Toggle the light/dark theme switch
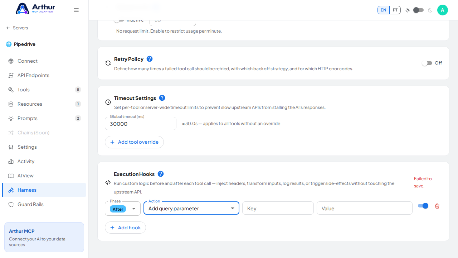This screenshot has height=258, width=458. [x=418, y=10]
